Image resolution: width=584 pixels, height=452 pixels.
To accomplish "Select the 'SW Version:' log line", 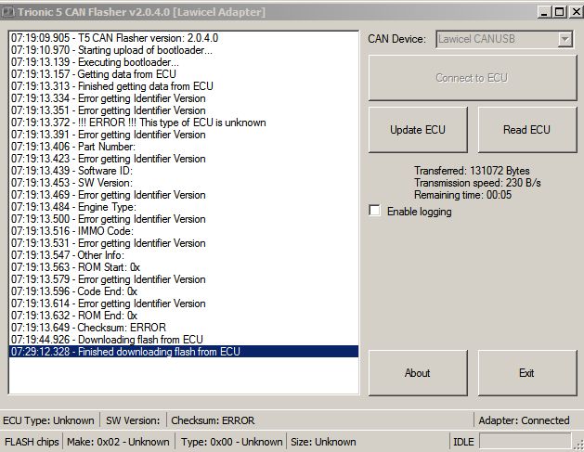I will (183, 183).
